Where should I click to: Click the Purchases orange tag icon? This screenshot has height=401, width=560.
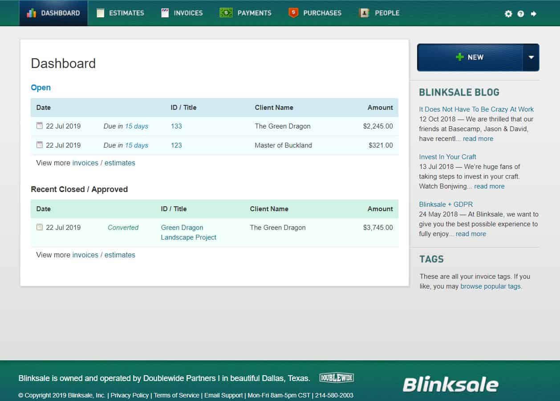click(293, 13)
